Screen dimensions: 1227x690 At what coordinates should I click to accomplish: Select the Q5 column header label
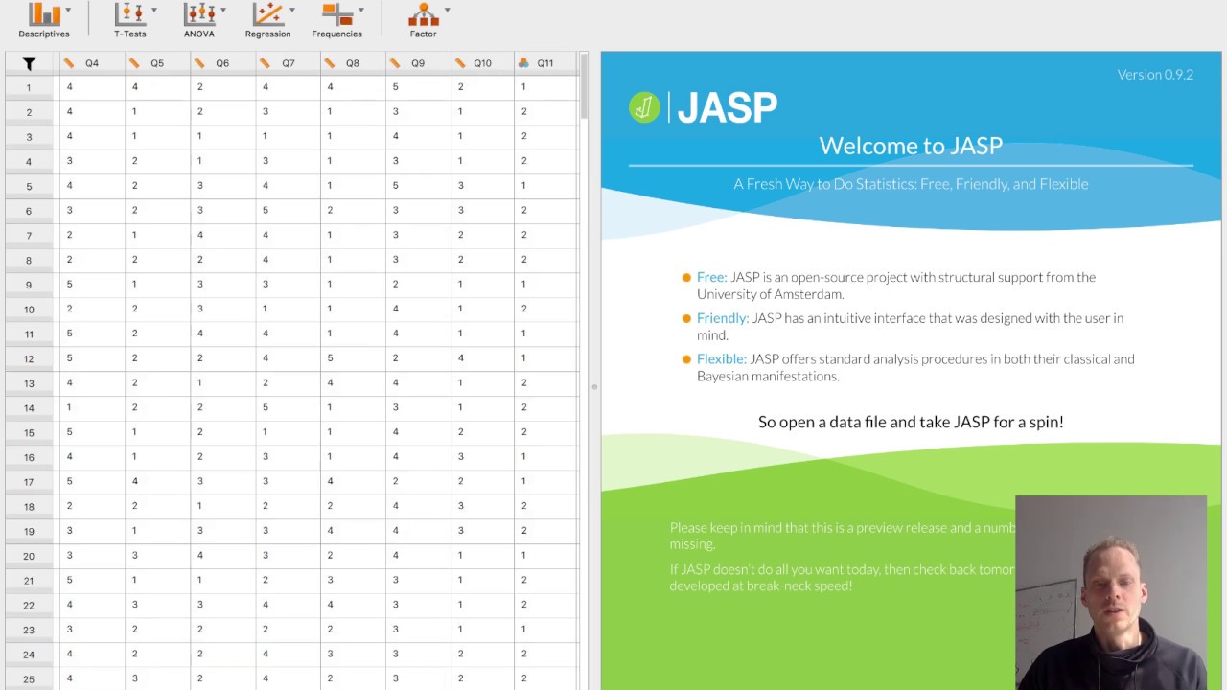[x=157, y=63]
